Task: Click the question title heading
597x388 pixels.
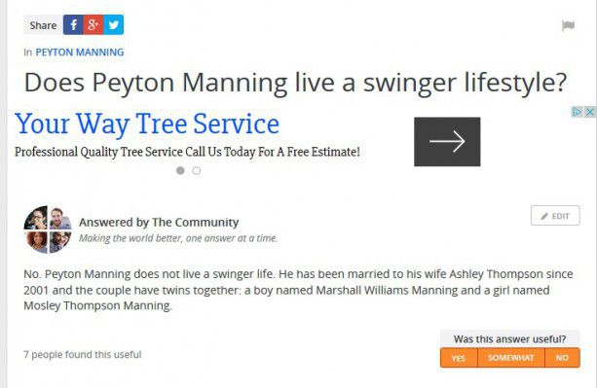Action: coord(295,83)
